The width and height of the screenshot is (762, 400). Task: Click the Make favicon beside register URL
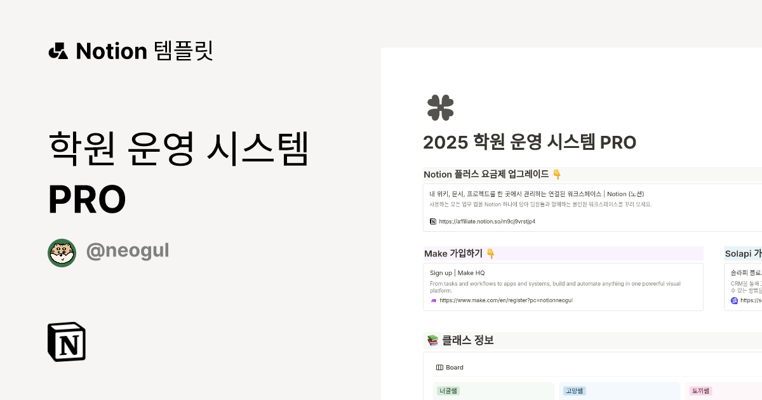(x=433, y=300)
